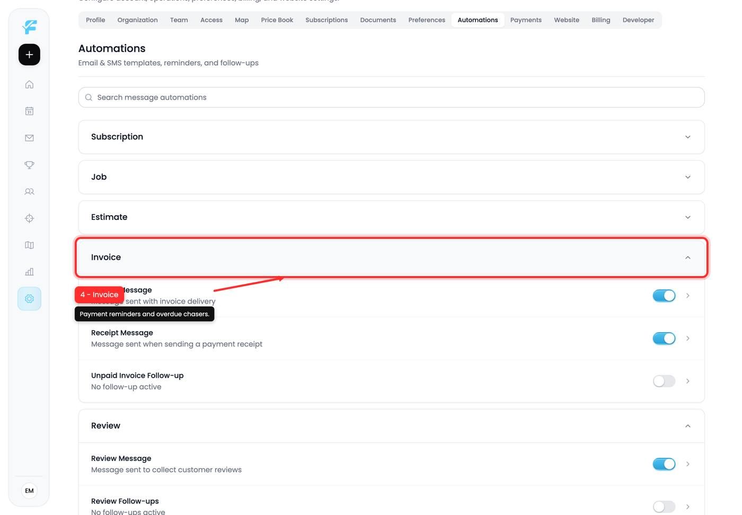Switch to the Preferences tab
The height and width of the screenshot is (515, 742).
point(427,20)
